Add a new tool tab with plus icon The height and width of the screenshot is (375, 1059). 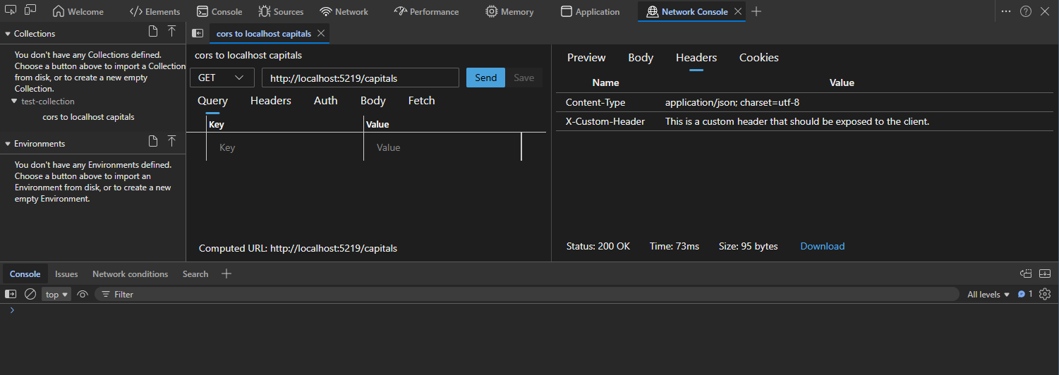click(756, 11)
